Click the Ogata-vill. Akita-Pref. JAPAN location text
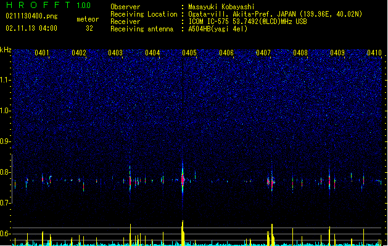This screenshot has height=246, width=388. click(275, 14)
